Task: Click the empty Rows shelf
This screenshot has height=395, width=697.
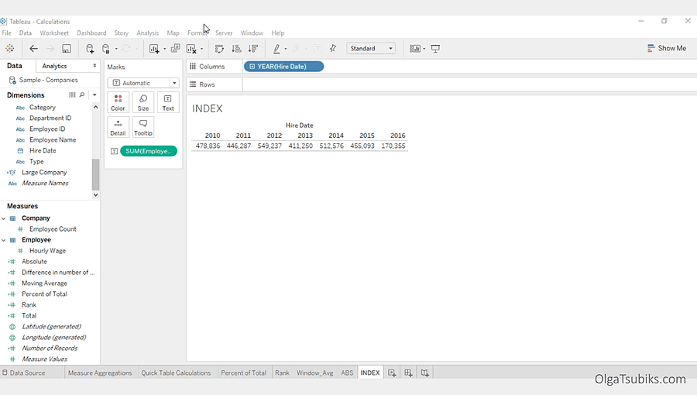Action: tap(469, 84)
